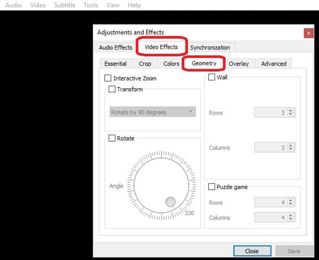Switch to the Audio Effects tab

click(116, 47)
